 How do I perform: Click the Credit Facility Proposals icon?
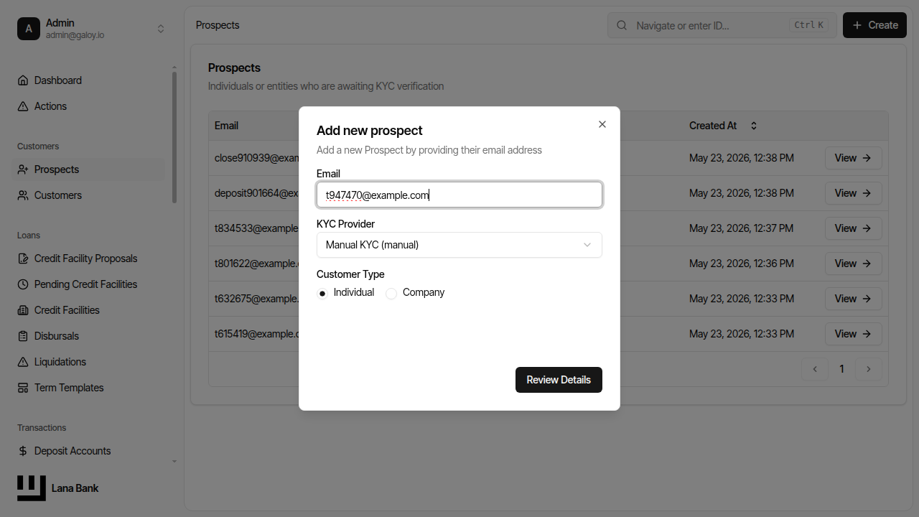(x=23, y=258)
